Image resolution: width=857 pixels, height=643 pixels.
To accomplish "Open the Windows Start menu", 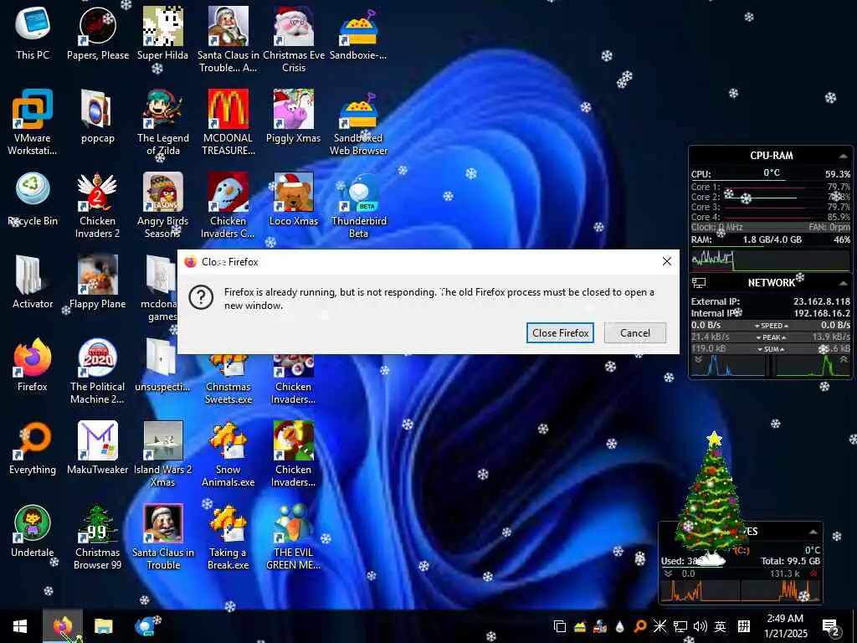I will pyautogui.click(x=20, y=626).
